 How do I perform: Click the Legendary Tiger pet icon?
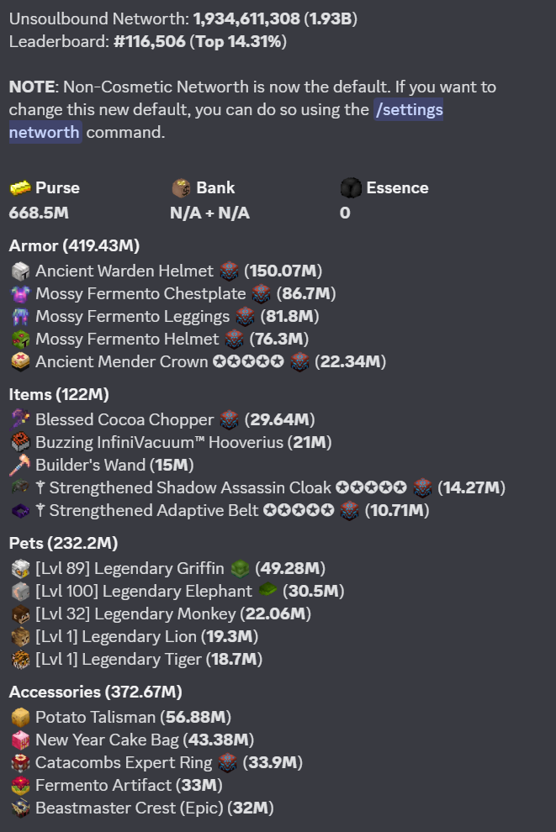click(20, 660)
